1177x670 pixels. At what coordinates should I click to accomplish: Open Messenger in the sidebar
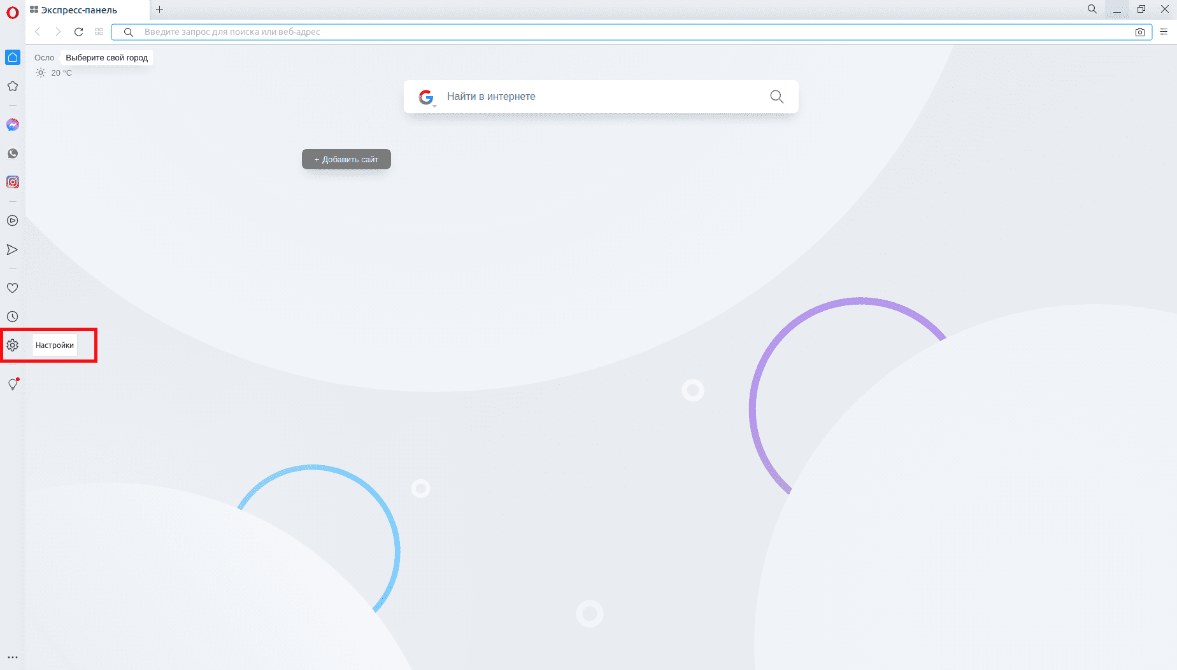pyautogui.click(x=13, y=125)
